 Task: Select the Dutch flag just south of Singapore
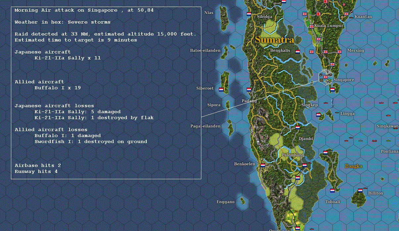(x=332, y=90)
